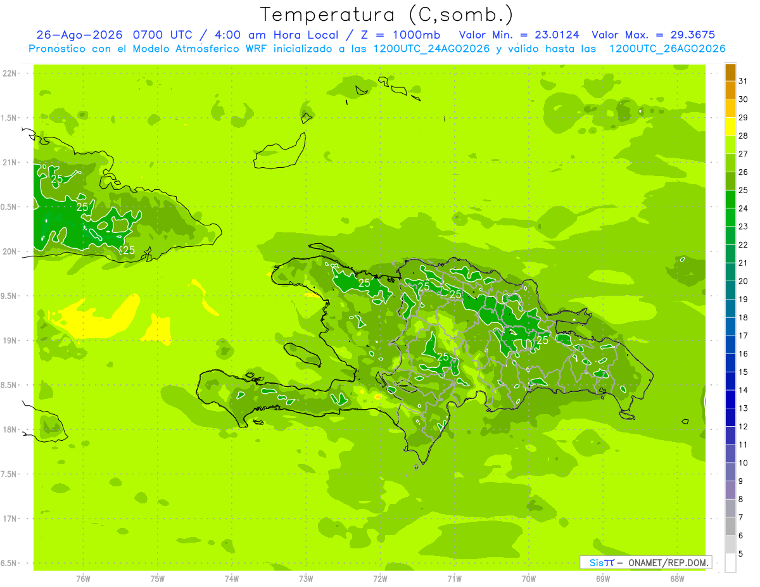The height and width of the screenshot is (587, 760).
Task: Click the gray colorbar swatch between 6 and 7
Action: (x=730, y=526)
